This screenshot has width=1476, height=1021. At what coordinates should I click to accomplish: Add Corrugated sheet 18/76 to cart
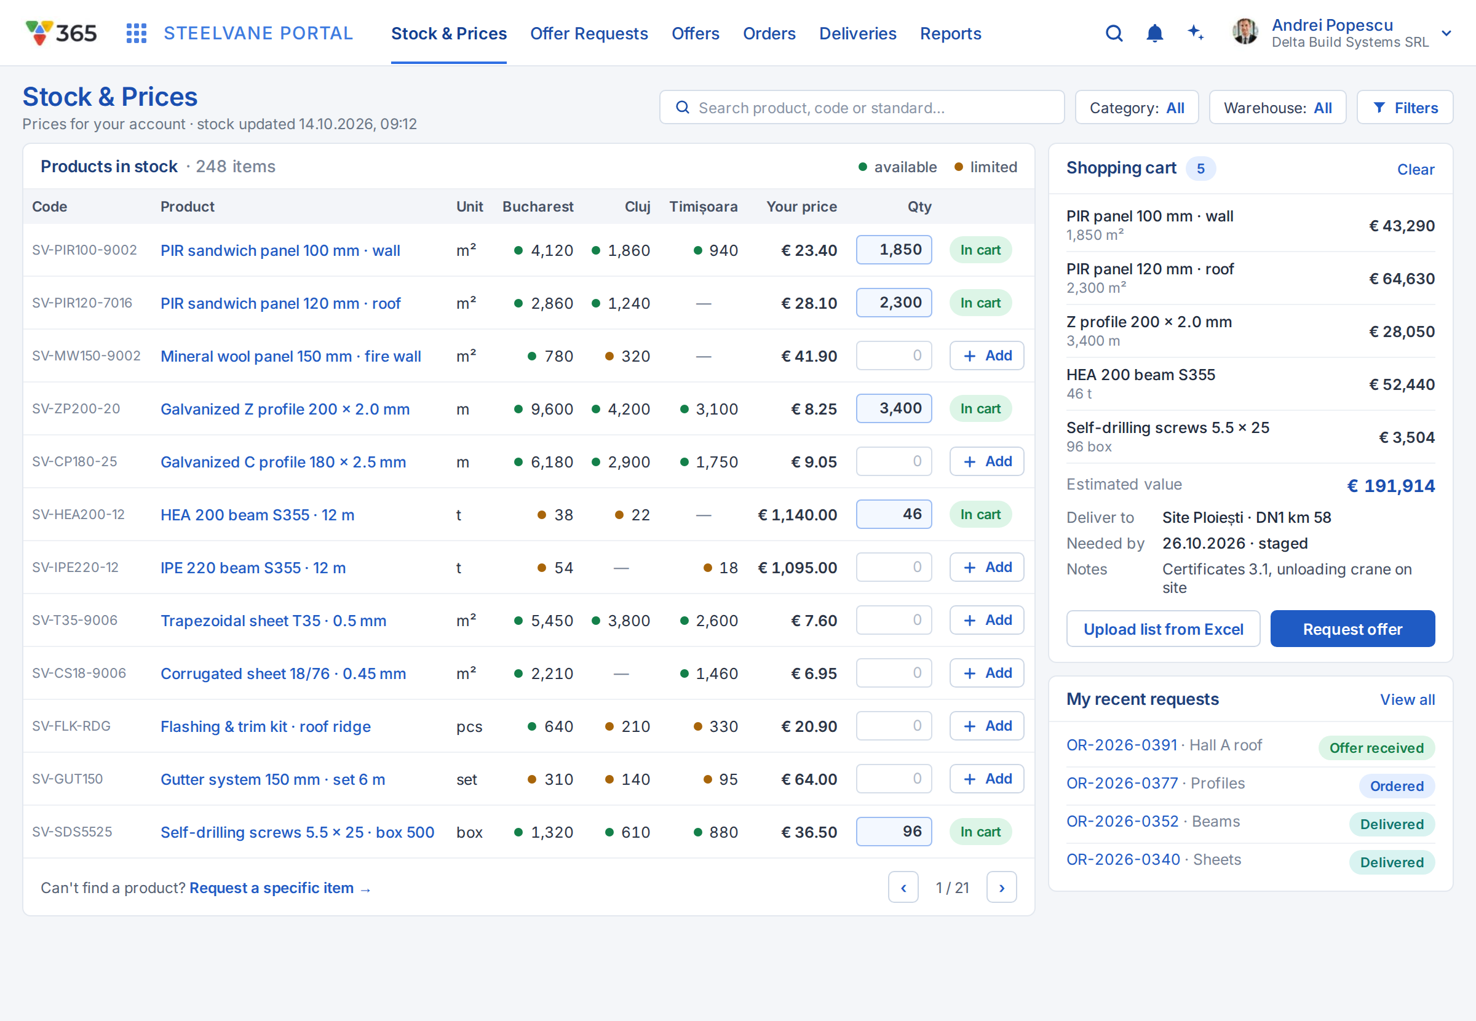tap(986, 673)
